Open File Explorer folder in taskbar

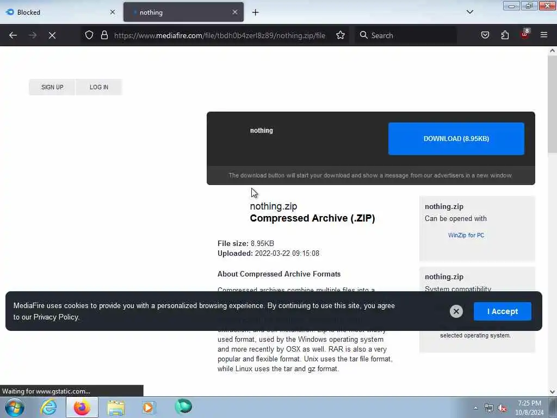116,407
